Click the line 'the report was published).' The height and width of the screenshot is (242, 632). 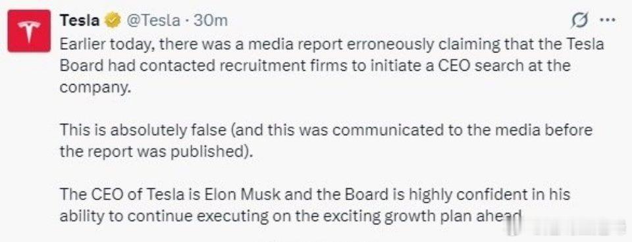tap(157, 152)
